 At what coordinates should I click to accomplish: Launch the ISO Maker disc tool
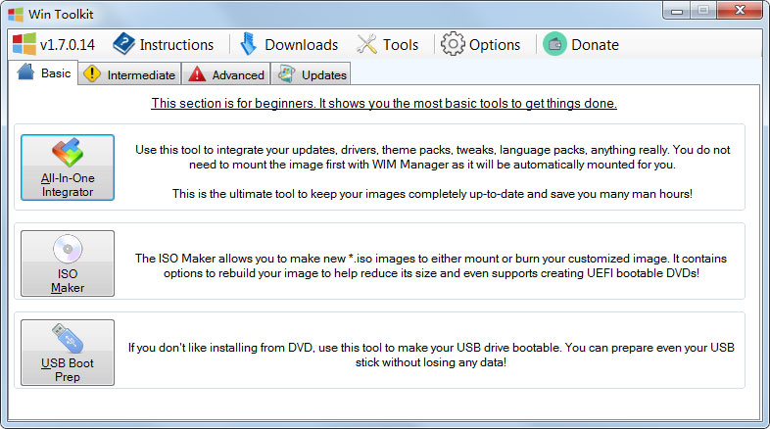tap(68, 263)
